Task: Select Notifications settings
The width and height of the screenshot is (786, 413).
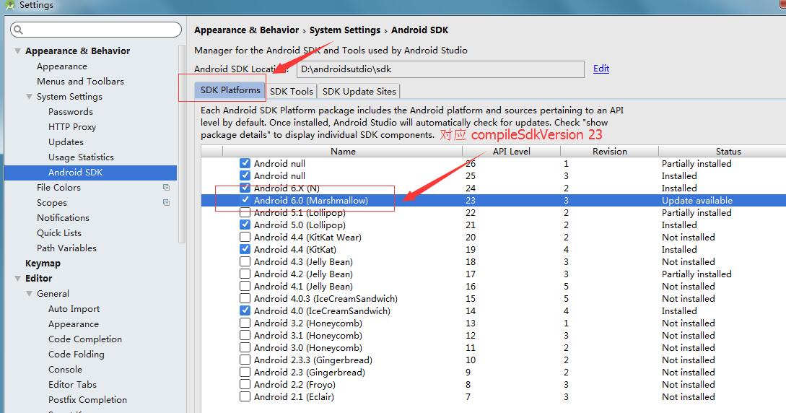Action: (64, 217)
